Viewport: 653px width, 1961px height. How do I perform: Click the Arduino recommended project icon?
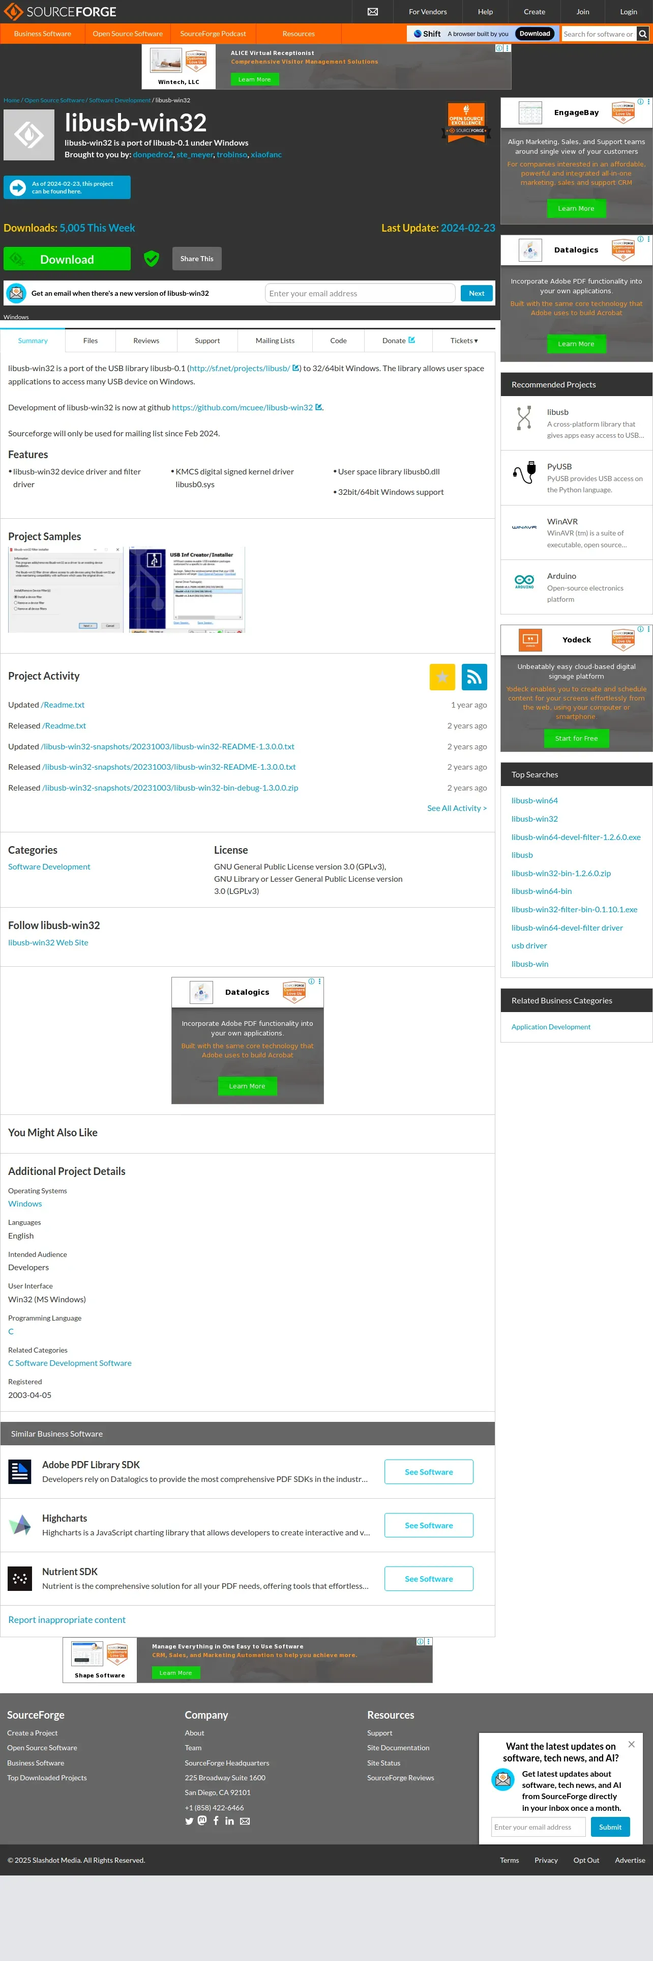524,581
